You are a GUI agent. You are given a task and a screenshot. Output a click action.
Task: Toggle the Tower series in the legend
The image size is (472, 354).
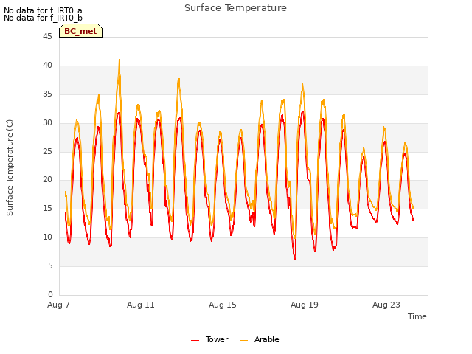[x=209, y=339]
